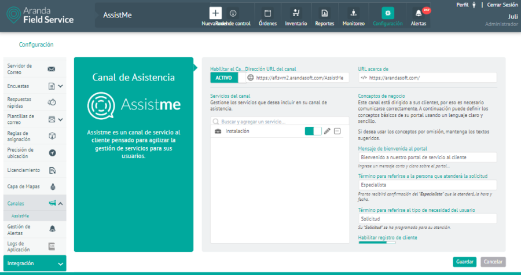Viewport: 521px width, 275px height.
Task: Click the Especialista term field
Action: (x=428, y=185)
